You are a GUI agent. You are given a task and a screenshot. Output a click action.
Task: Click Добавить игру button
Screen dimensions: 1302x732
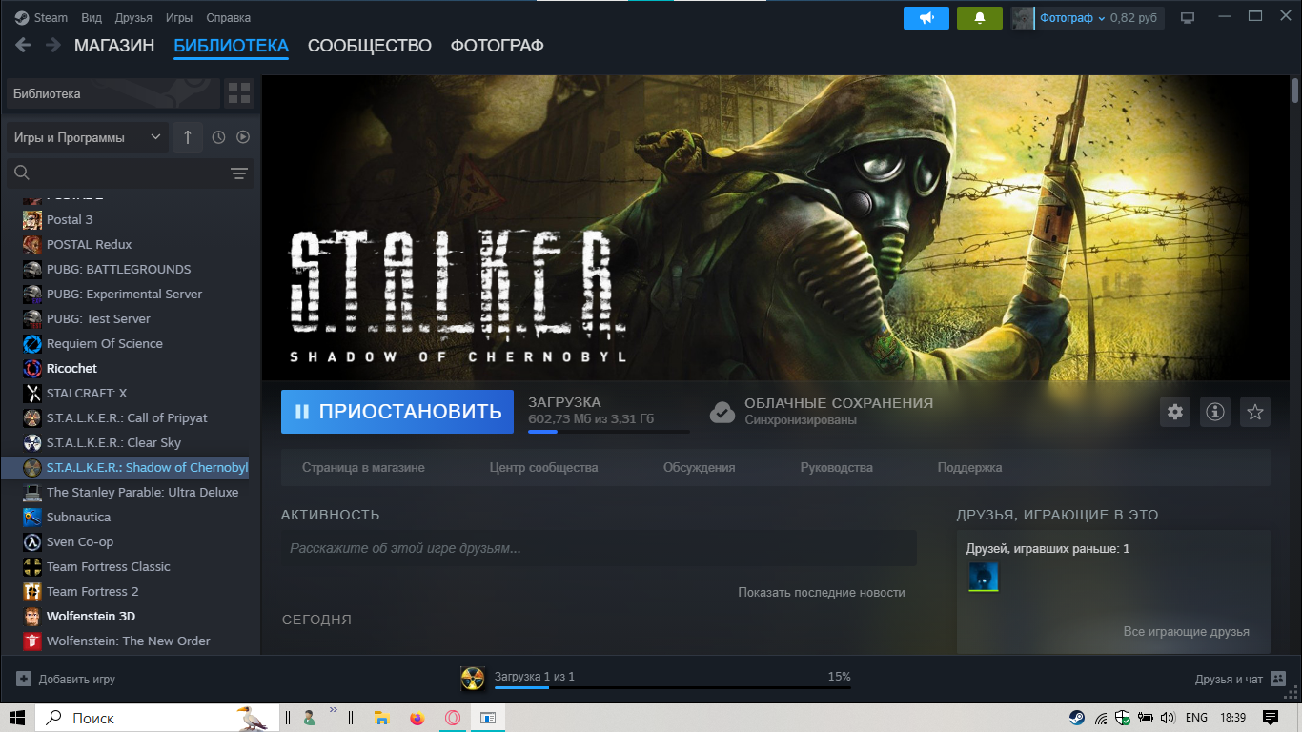(67, 680)
